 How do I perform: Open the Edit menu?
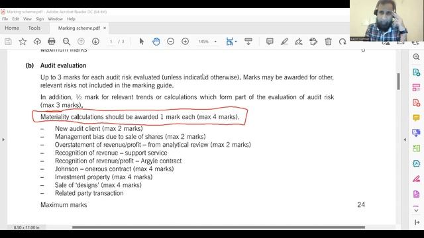click(x=15, y=19)
